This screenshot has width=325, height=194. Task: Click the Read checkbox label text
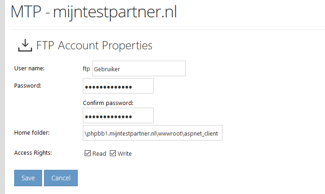99,154
